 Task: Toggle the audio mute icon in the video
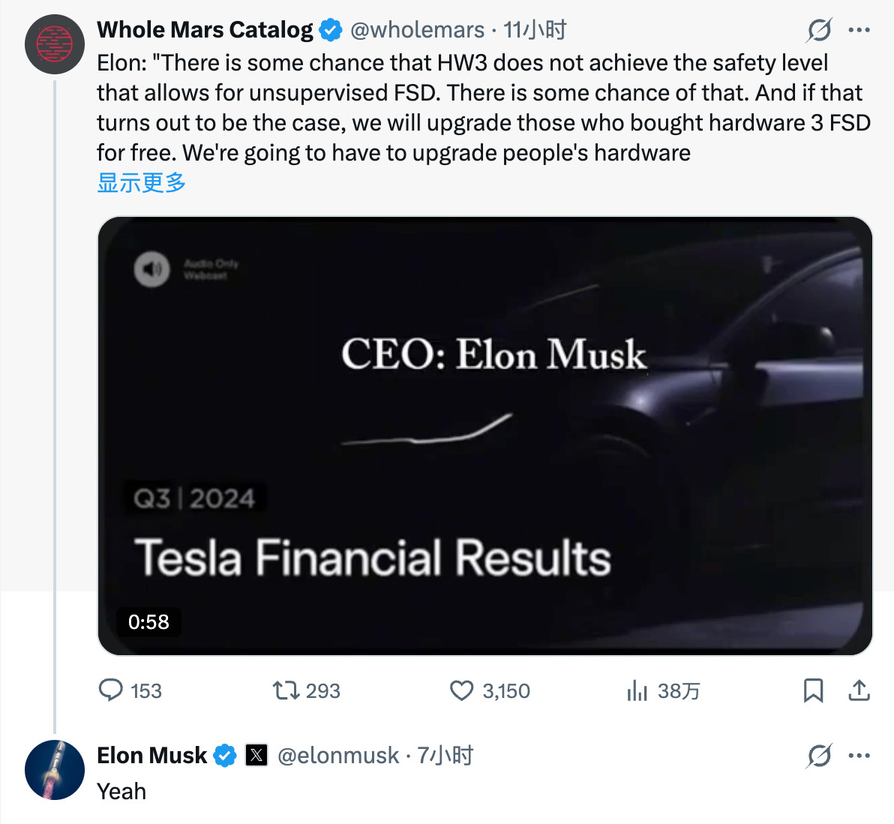point(152,270)
